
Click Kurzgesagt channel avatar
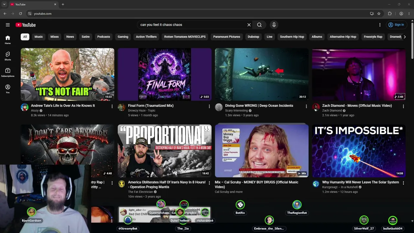click(316, 184)
